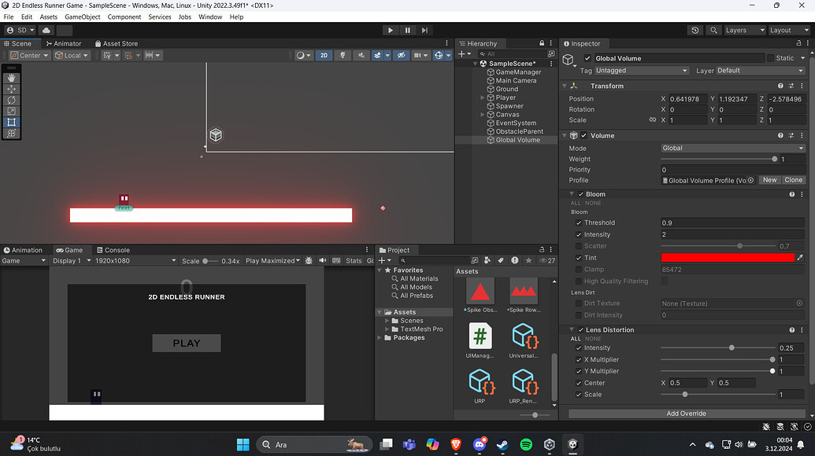Viewport: 815px width, 456px height.
Task: Click the lock icon on the Hierarchy panel
Action: coord(541,43)
